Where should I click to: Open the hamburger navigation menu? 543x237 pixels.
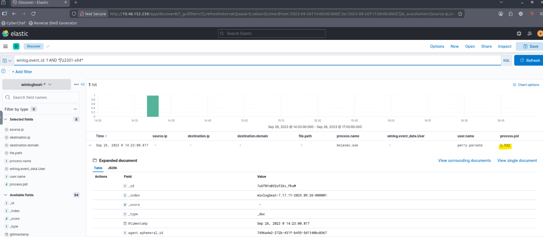[5, 46]
